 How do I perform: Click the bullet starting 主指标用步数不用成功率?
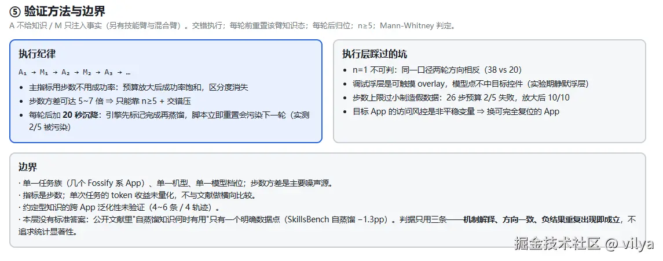(x=139, y=88)
